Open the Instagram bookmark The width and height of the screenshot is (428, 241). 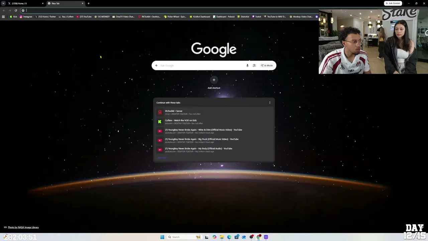[26, 17]
